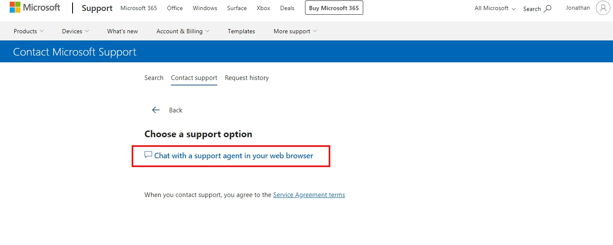
Task: Click the chat bubble icon next to chat option
Action: (x=148, y=155)
